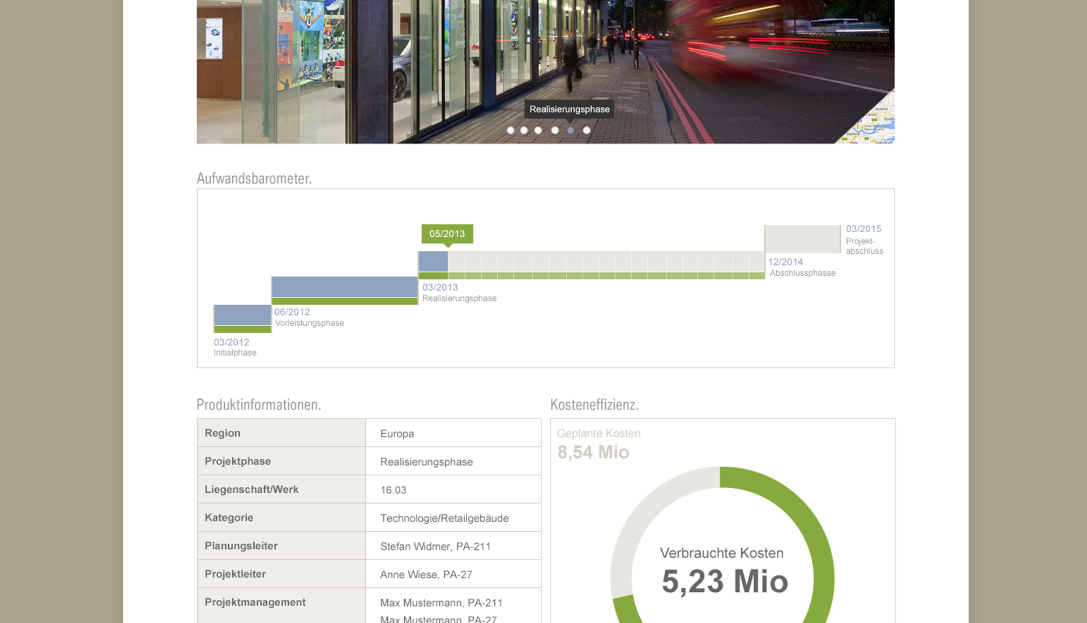Click Stefan Widmer, PA-211
Viewport: 1087px width, 623px height.
click(435, 547)
